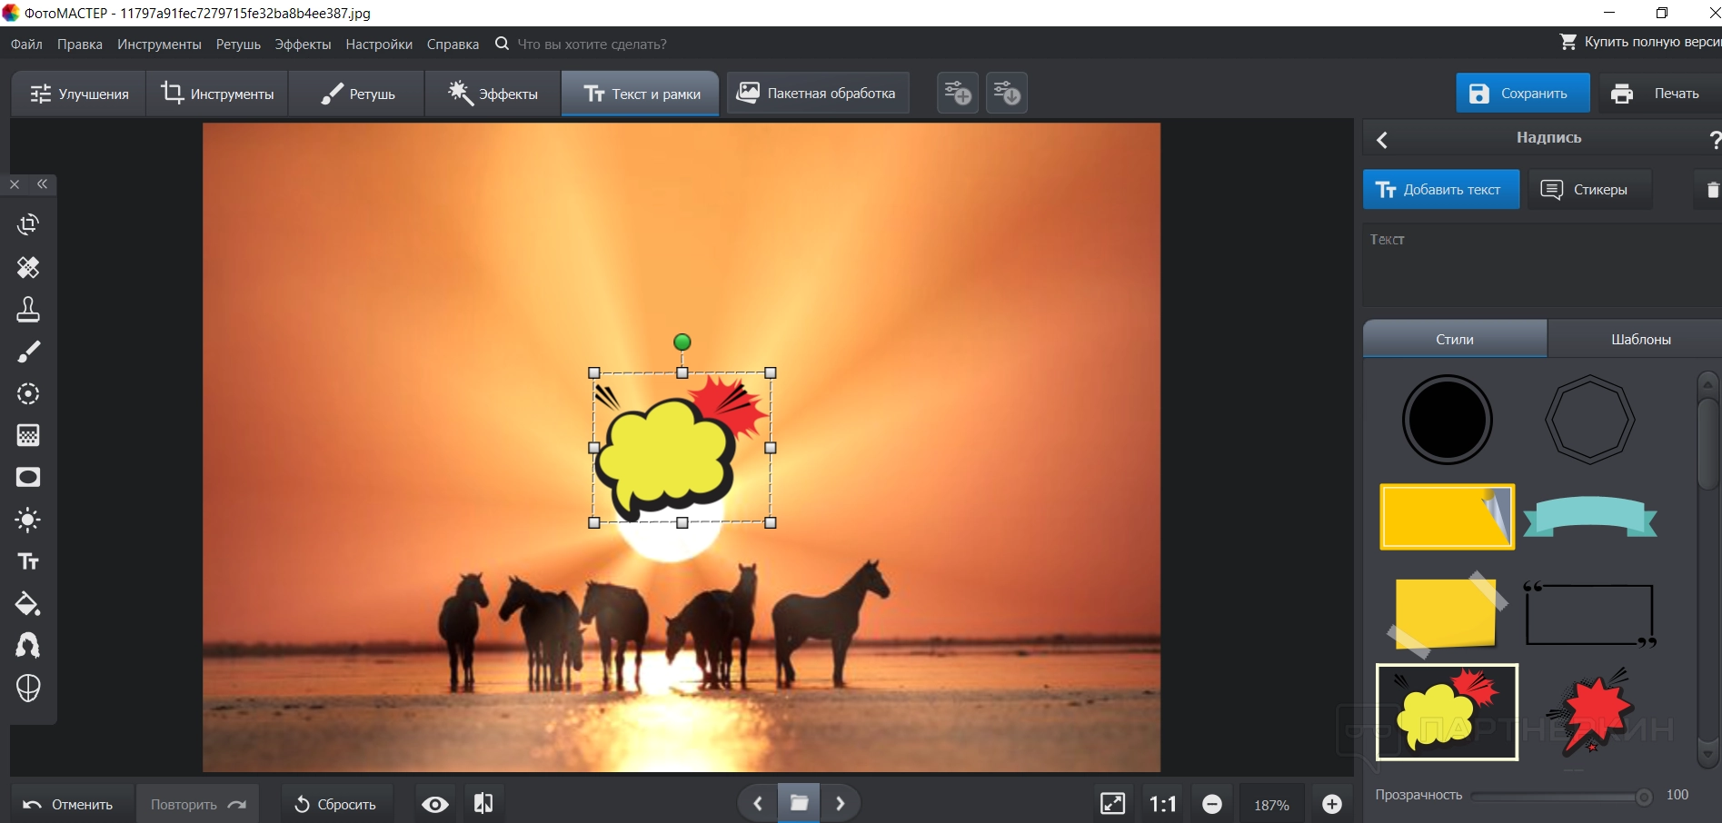Choose the teal ribbon banner style
1722x823 pixels.
coord(1590,517)
